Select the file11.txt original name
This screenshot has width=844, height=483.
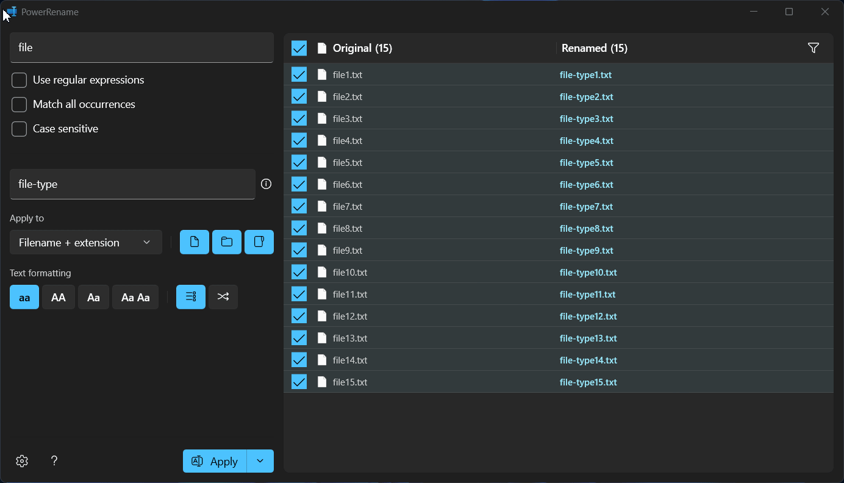point(350,294)
